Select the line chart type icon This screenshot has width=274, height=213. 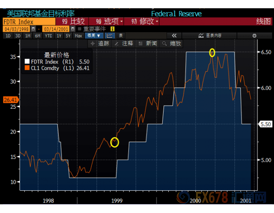pos(110,36)
